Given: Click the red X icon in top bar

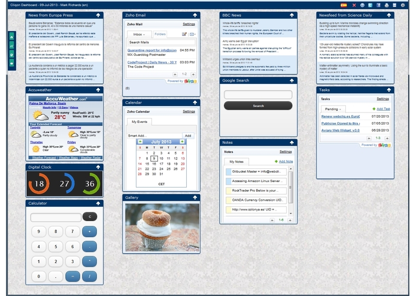Looking at the screenshot, I should click(354, 5).
